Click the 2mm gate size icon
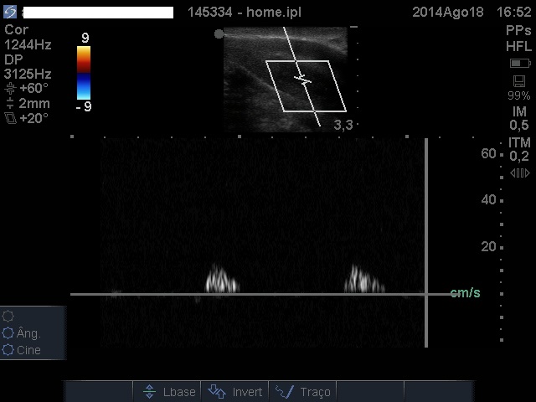Viewport: 536px width, 402px height. 10,104
